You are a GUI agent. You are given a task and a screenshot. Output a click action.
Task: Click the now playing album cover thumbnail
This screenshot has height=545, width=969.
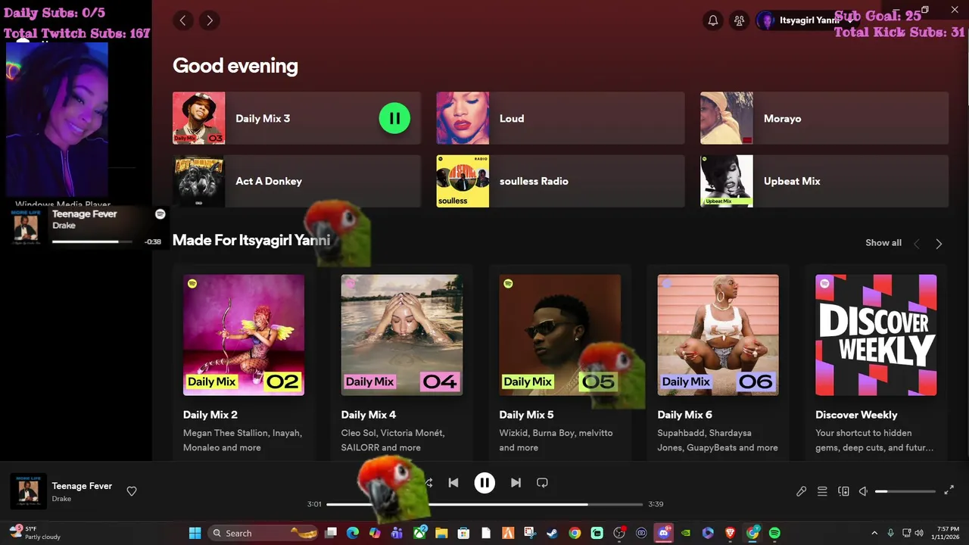click(x=28, y=491)
